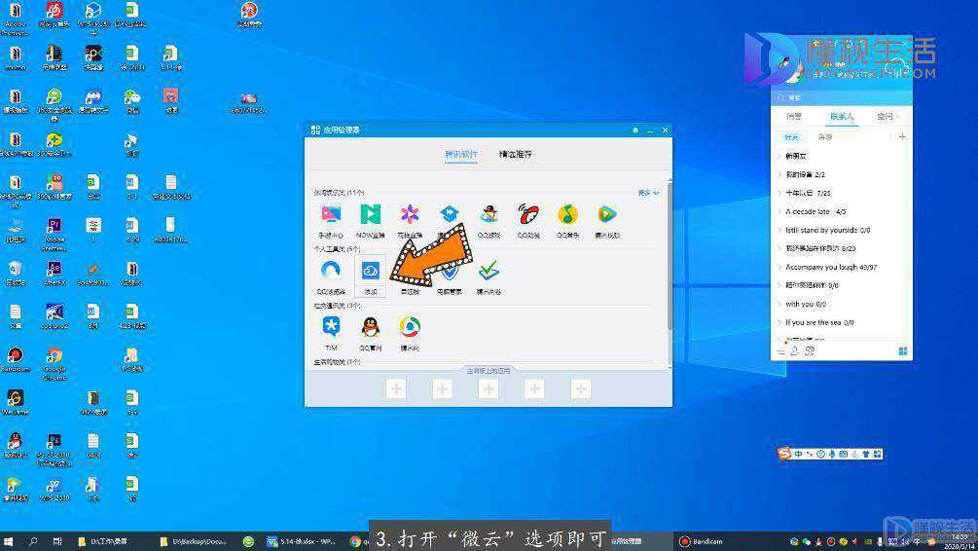The image size is (978, 551).
Task: Open the app manager grid icon in QQ panel
Action: [902, 351]
